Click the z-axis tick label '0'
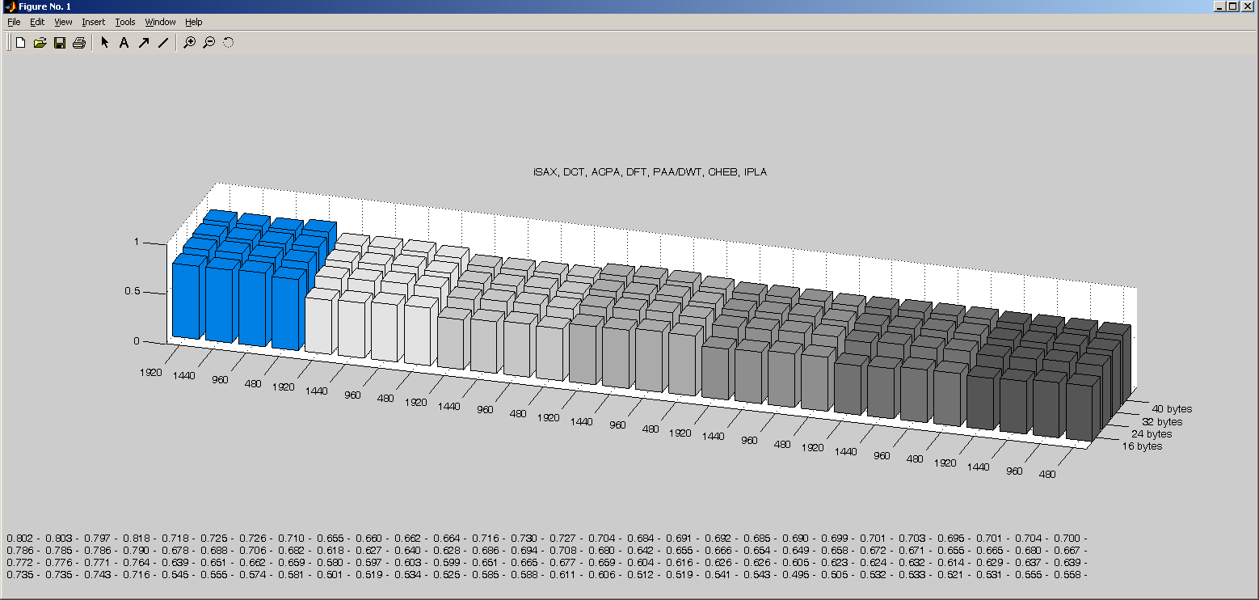 pyautogui.click(x=137, y=341)
